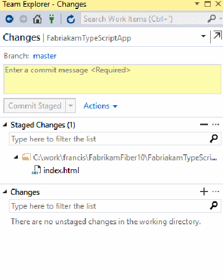Viewport: 223px width, 280px height.
Task: Stage all changes with the plus icon
Action: [204, 191]
